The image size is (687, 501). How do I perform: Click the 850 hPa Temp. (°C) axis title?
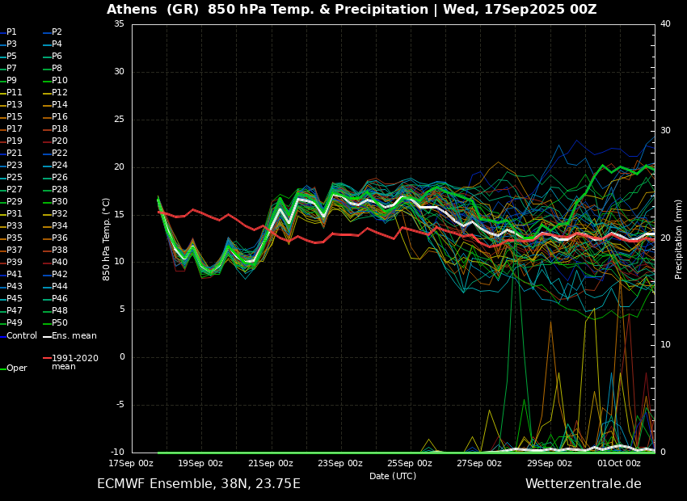107,239
